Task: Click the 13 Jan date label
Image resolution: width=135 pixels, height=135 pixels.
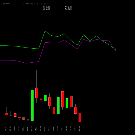Action: click(x=62, y=129)
